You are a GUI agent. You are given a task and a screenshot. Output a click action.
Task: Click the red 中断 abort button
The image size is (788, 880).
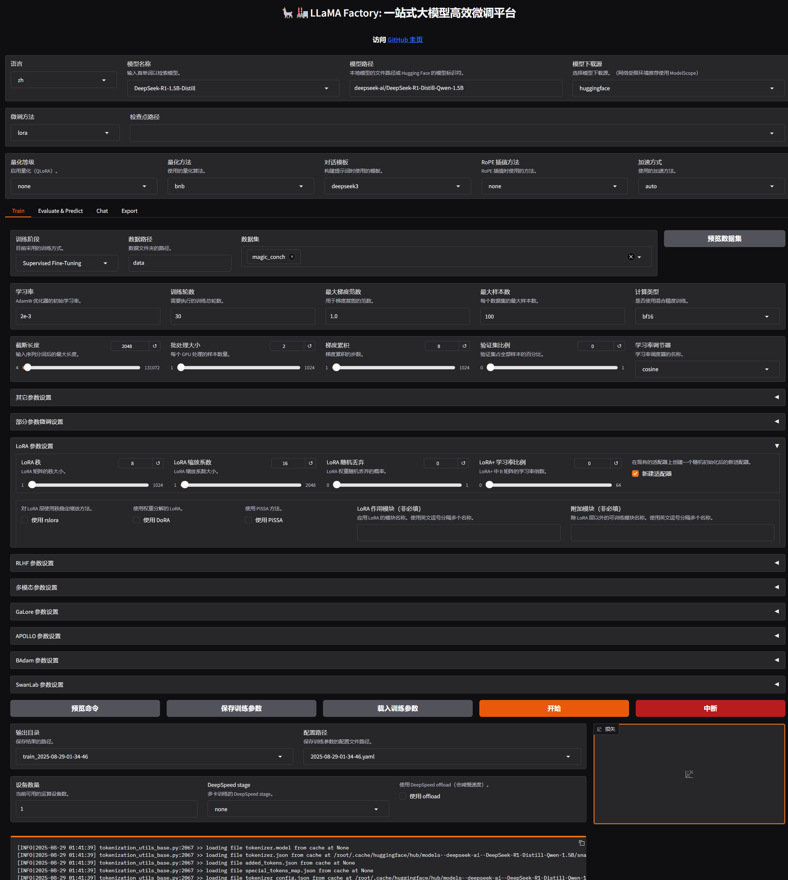click(710, 708)
